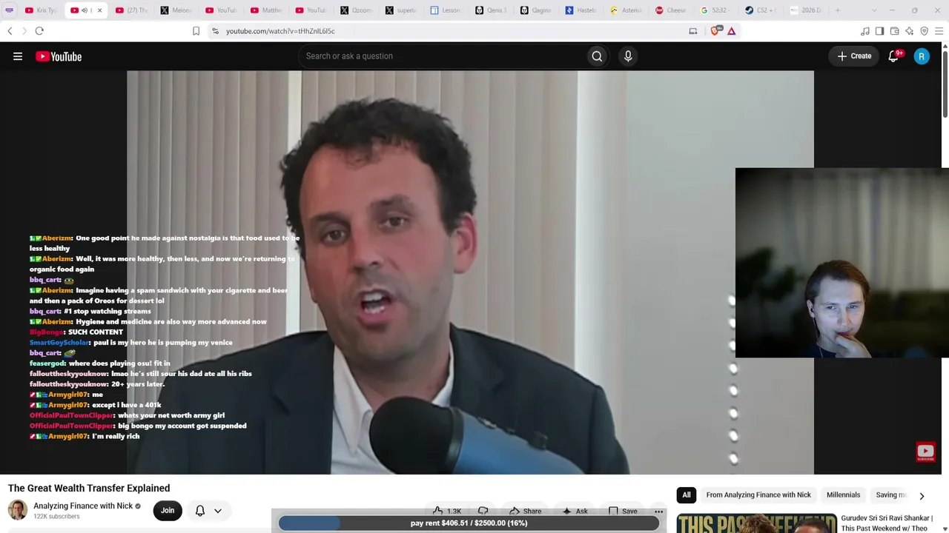The image size is (949, 533).
Task: Save the video to a playlist
Action: [x=623, y=511]
